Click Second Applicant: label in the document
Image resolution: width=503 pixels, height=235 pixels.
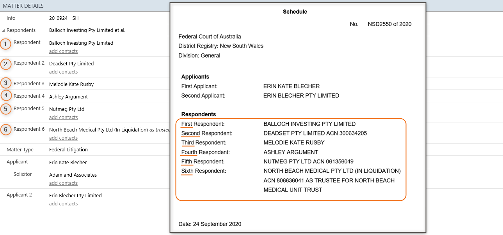point(203,96)
